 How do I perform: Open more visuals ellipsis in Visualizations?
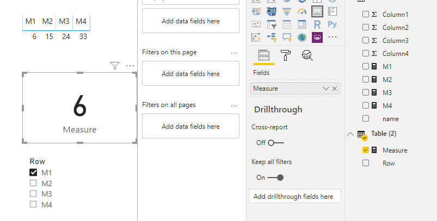332,37
